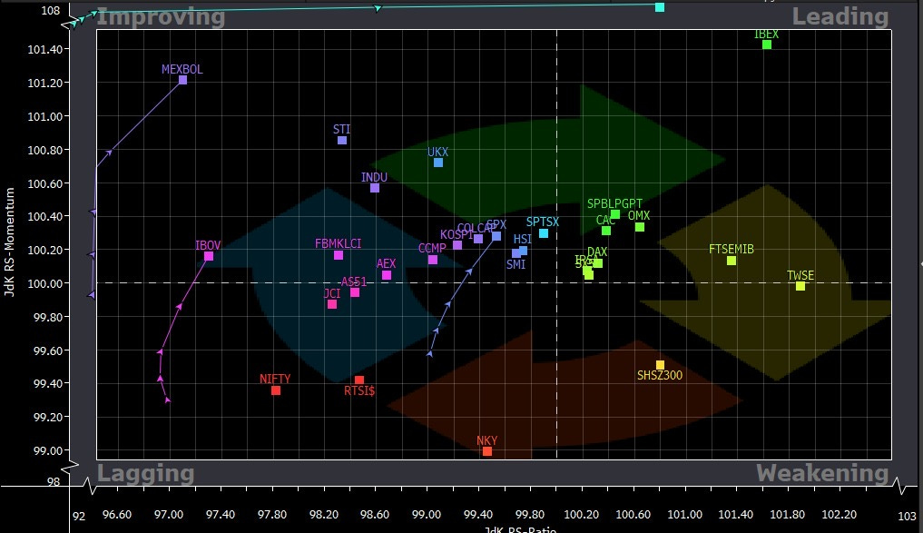Click the 101.40 y-axis tick label
The width and height of the screenshot is (923, 533).
pos(45,49)
